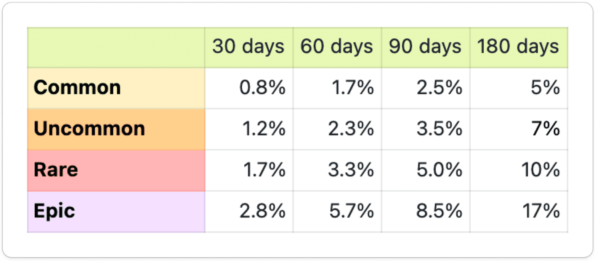Click the 2.3% cell in Uncommon row
The width and height of the screenshot is (595, 261).
[x=351, y=129]
